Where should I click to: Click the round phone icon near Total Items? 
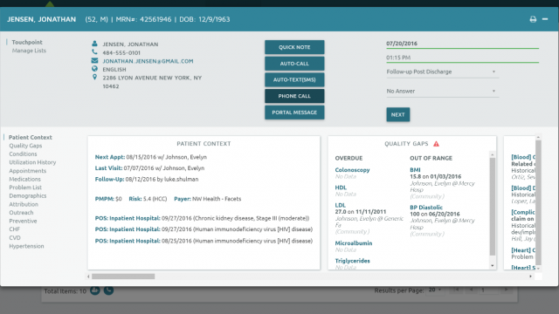coord(108,290)
